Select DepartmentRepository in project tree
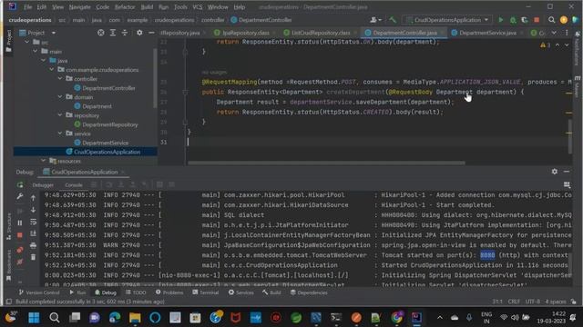Image resolution: width=583 pixels, height=327 pixels. coord(110,124)
